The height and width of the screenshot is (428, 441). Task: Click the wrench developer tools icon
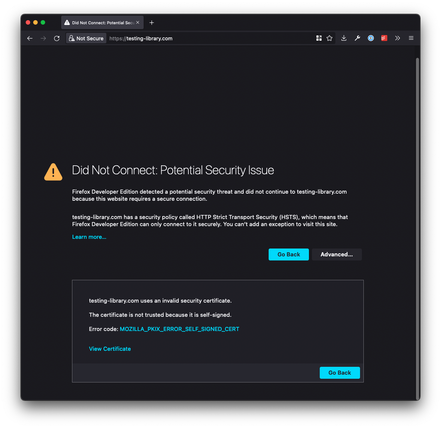tap(357, 38)
